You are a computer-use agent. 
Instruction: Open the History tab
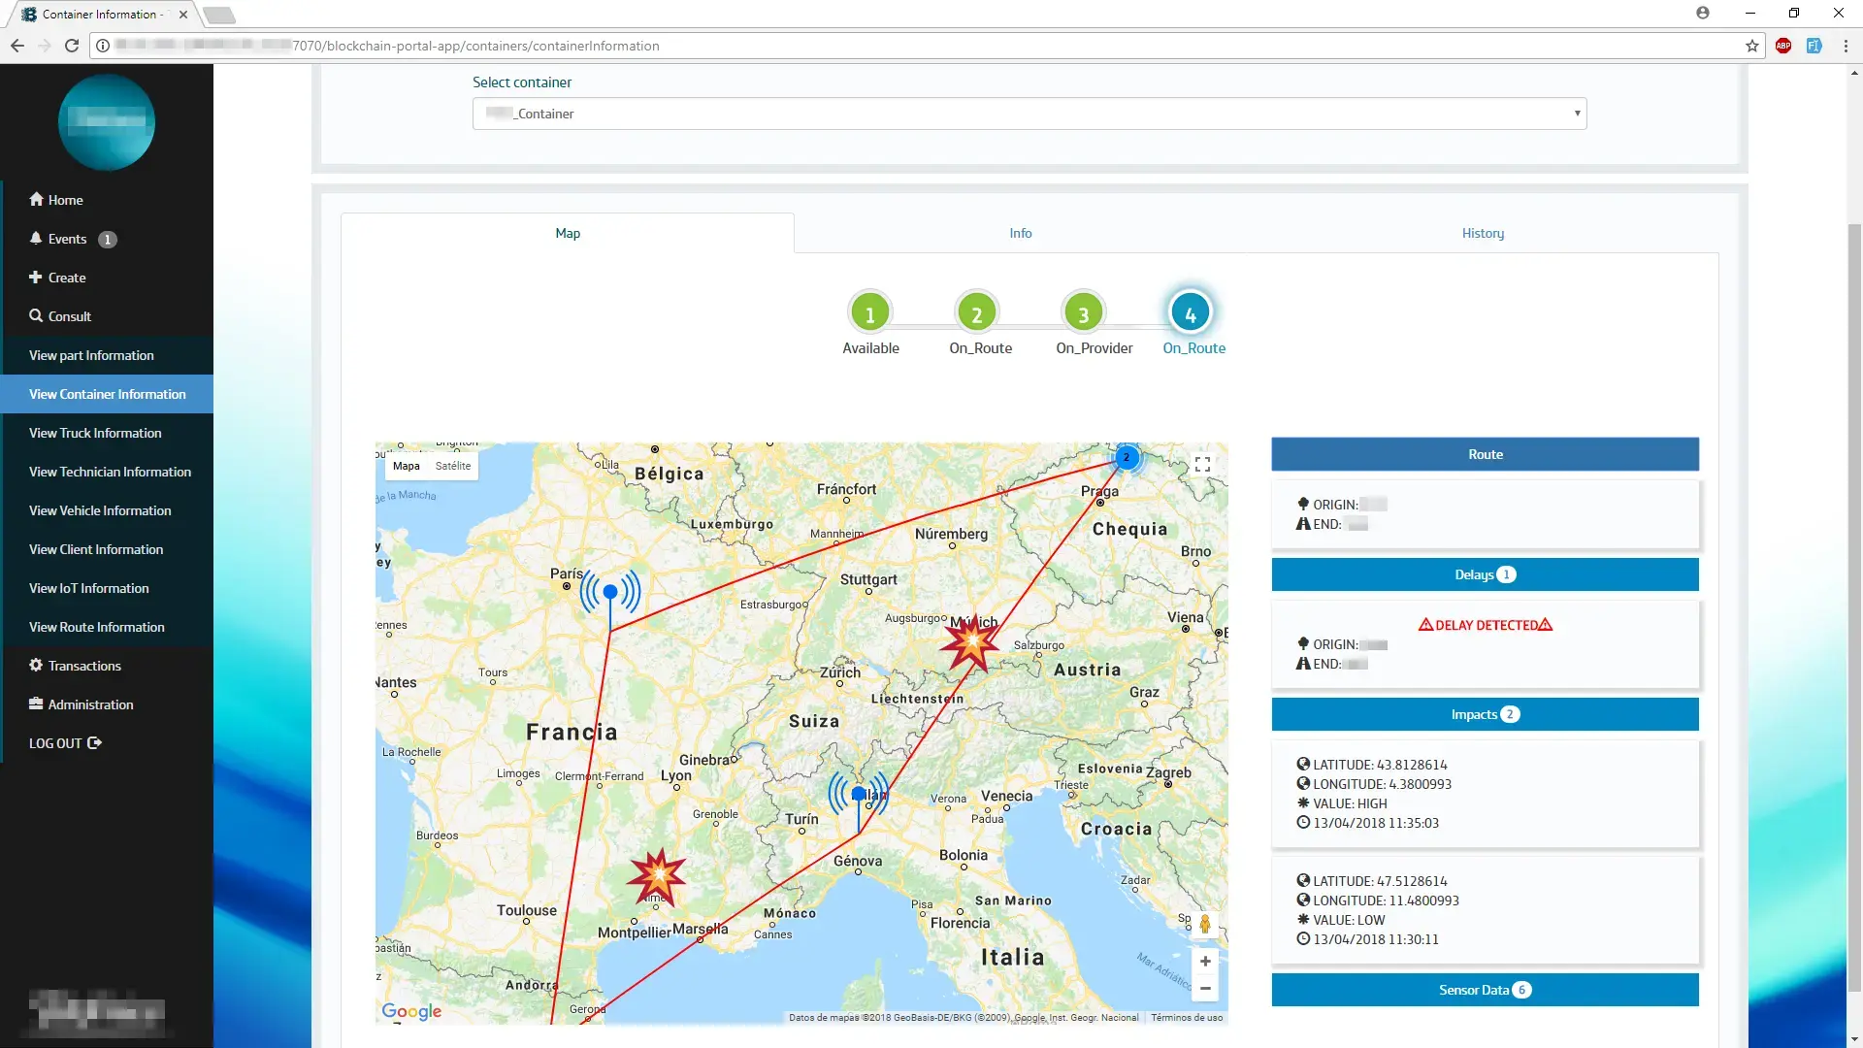pyautogui.click(x=1482, y=233)
